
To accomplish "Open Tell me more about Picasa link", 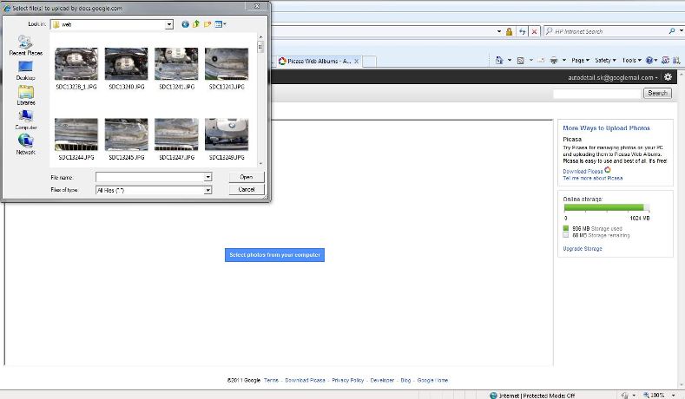I will click(x=592, y=178).
